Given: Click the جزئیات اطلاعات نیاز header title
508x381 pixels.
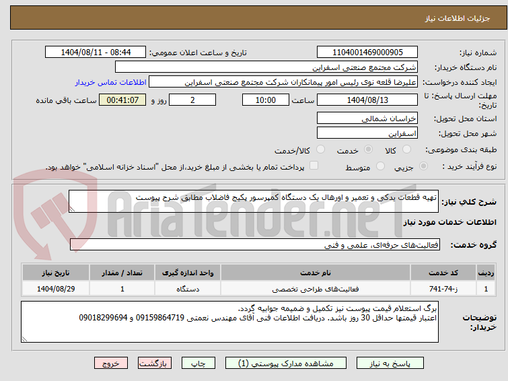Looking at the screenshot, I should click(457, 18).
